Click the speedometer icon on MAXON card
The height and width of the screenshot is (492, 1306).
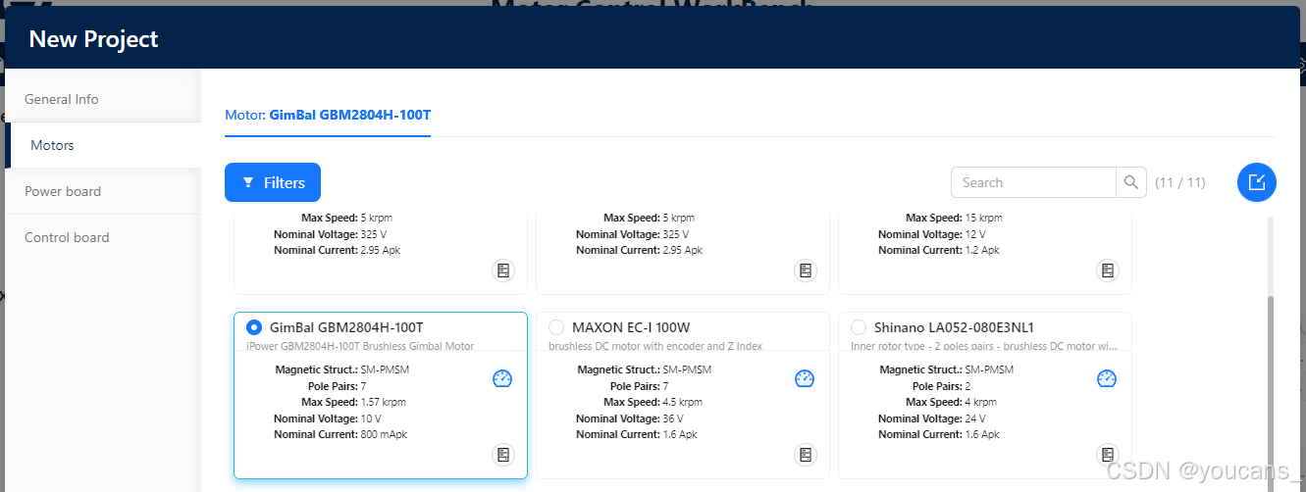[805, 378]
